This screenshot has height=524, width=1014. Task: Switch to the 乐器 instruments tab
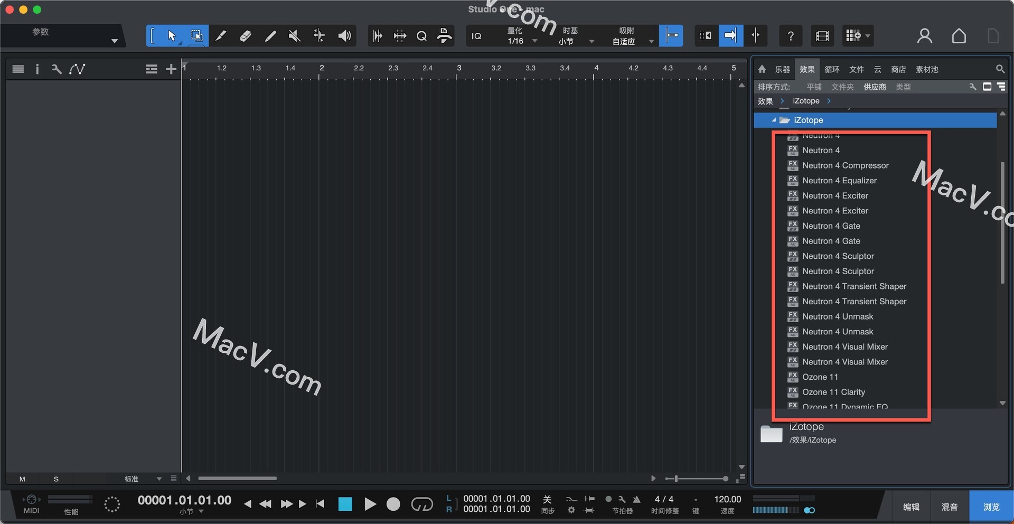[782, 69]
